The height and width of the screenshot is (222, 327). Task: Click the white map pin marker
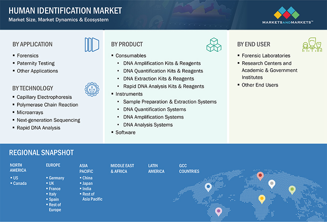point(271,183)
